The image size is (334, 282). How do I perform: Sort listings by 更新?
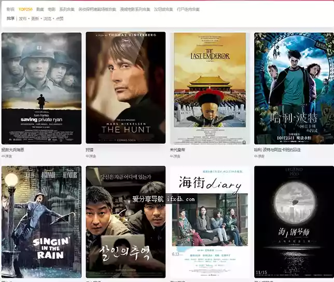point(35,19)
